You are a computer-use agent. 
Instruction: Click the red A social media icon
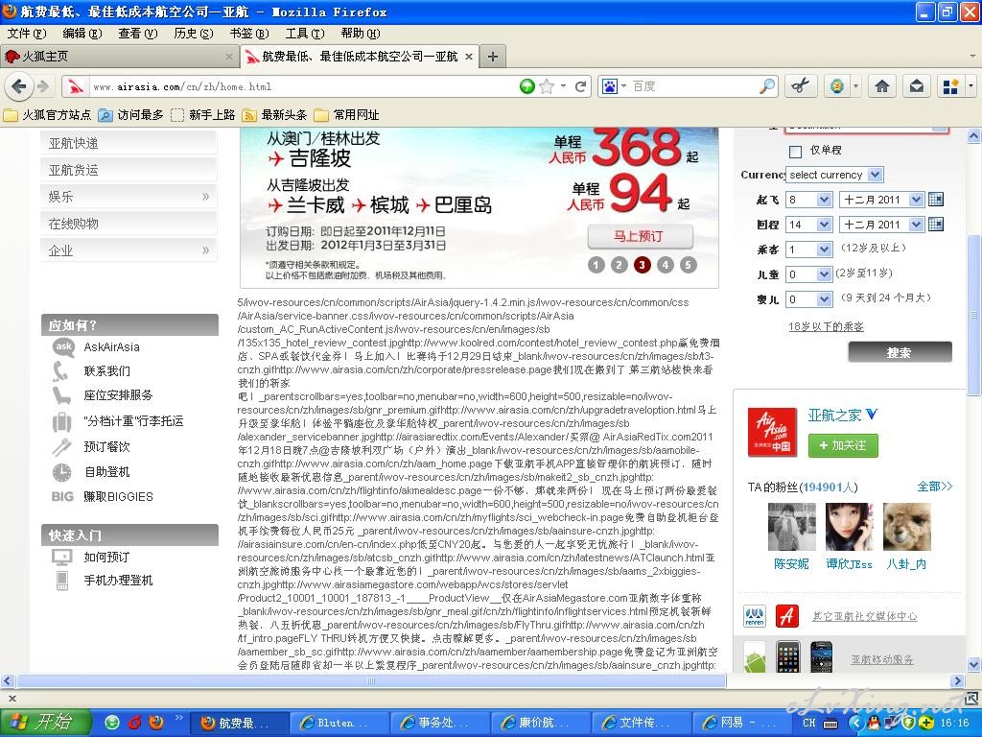pos(787,616)
